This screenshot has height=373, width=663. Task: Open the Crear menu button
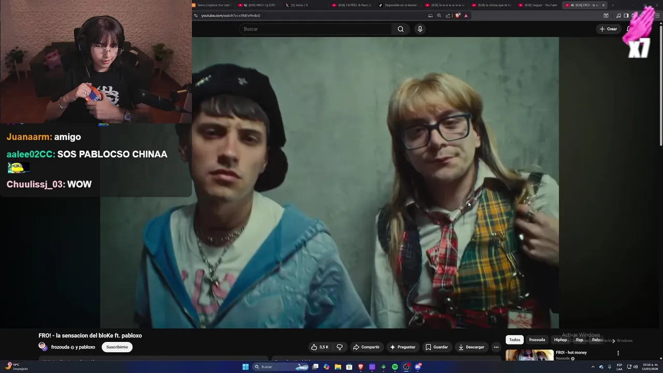608,29
